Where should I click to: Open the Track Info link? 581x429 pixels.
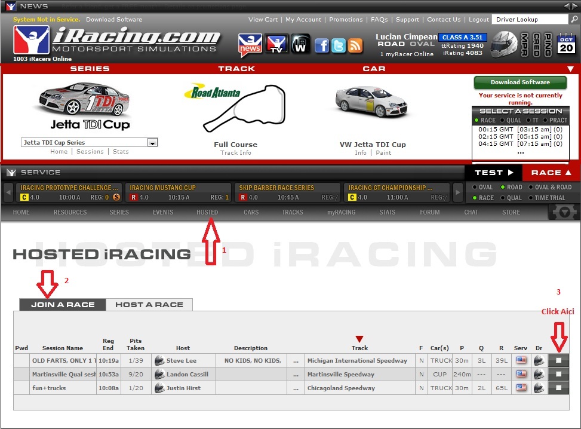[x=236, y=153]
